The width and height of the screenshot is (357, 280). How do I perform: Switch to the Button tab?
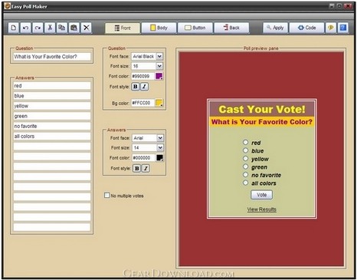point(195,28)
